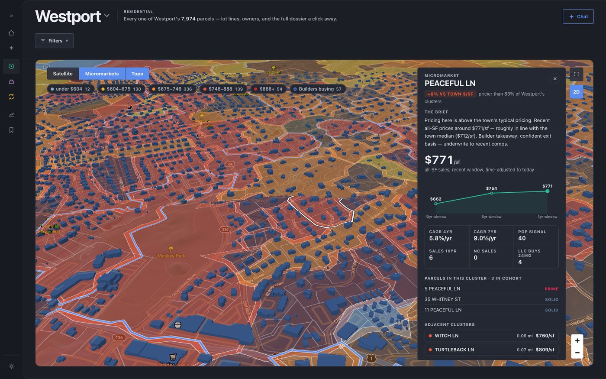Open the 11 Peaceful Ln parcel row
Viewport: 606px width, 379px height.
(x=491, y=310)
